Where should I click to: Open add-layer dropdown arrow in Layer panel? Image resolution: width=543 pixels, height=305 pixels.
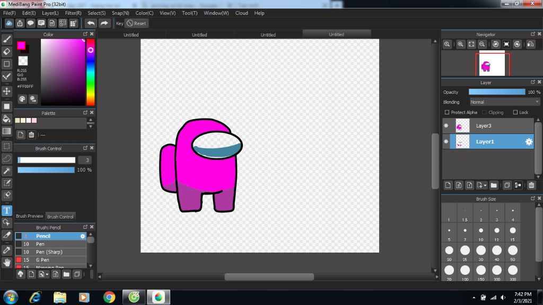485,185
